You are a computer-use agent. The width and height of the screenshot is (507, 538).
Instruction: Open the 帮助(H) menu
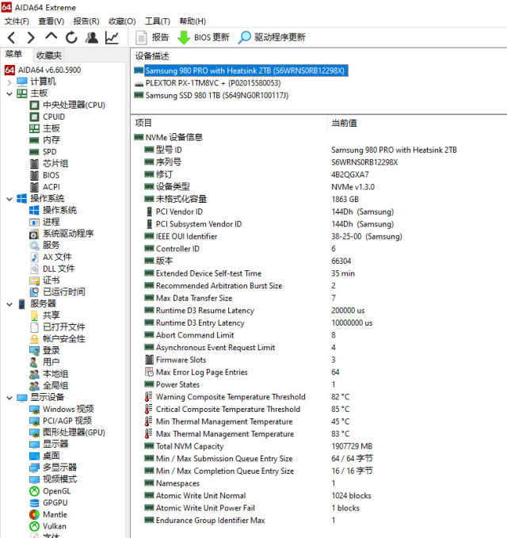point(193,21)
